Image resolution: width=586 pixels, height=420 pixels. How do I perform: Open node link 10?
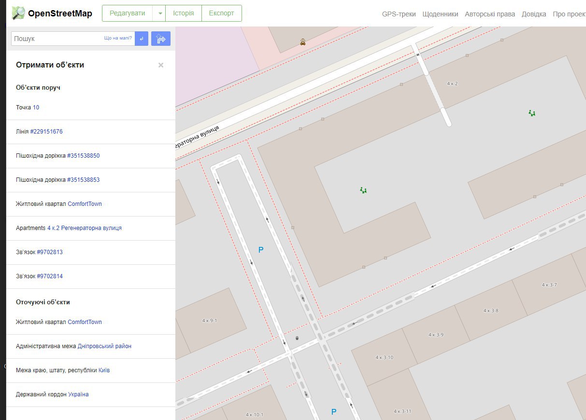36,108
